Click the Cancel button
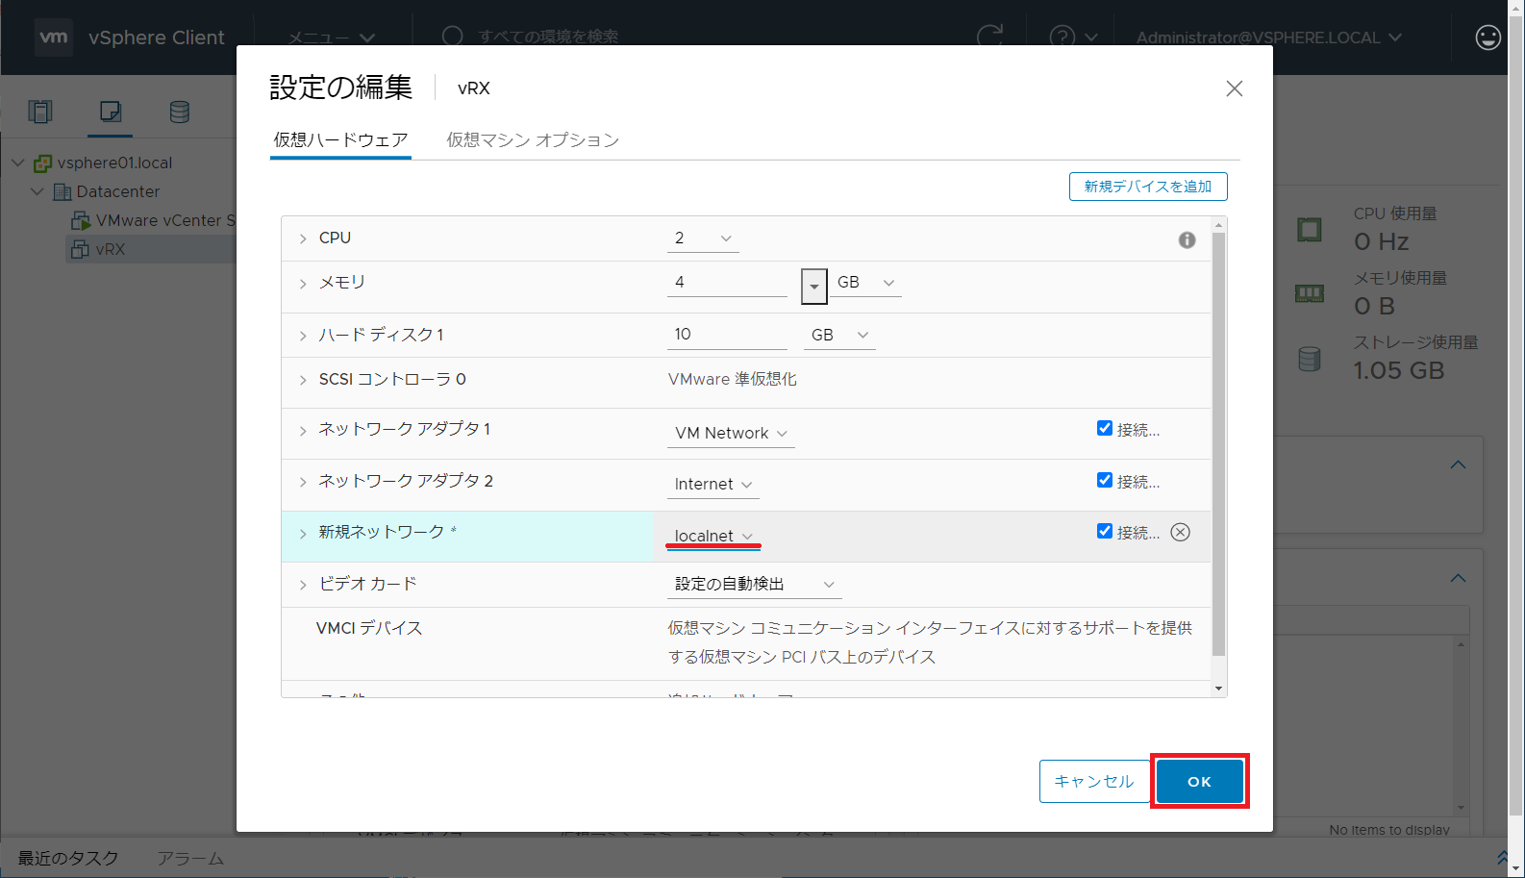The height and width of the screenshot is (878, 1525). click(x=1094, y=781)
